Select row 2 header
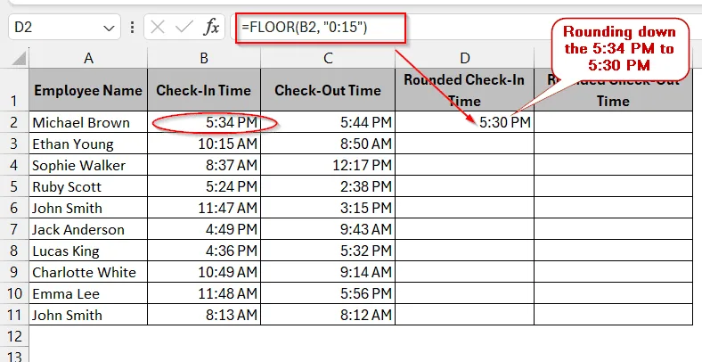Image resolution: width=702 pixels, height=362 pixels. tap(14, 122)
